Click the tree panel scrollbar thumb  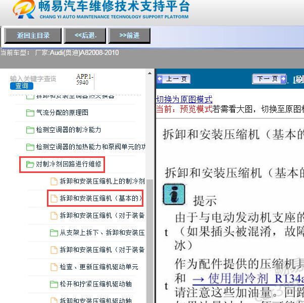coord(149,241)
